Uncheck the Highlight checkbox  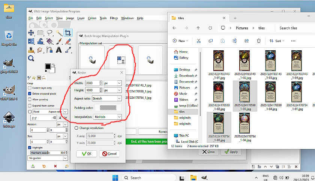tap(30, 148)
